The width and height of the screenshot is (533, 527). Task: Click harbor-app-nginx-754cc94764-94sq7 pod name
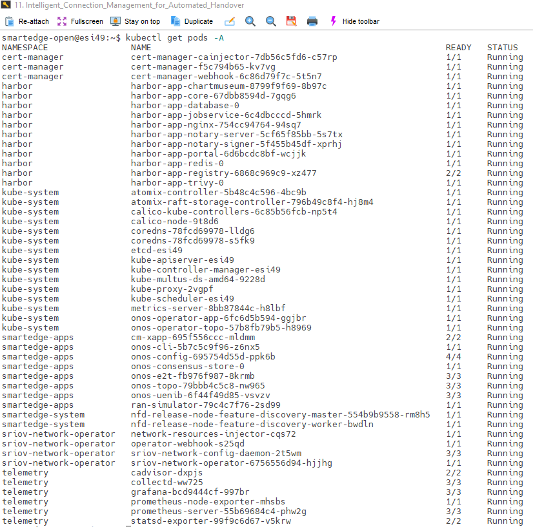pos(216,125)
